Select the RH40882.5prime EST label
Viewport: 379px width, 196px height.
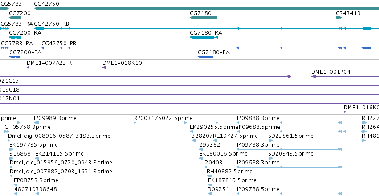(229, 172)
